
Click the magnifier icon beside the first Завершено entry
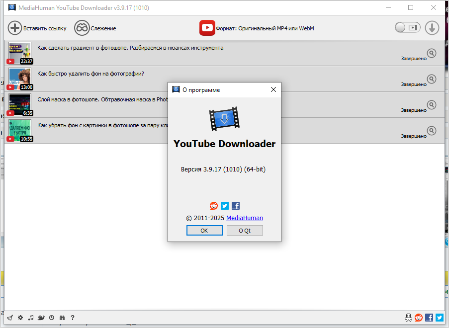[x=431, y=53]
